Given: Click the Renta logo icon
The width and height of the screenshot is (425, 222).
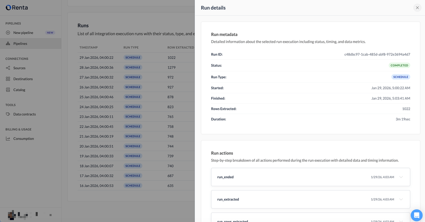Looking at the screenshot, I should pos(8,7).
